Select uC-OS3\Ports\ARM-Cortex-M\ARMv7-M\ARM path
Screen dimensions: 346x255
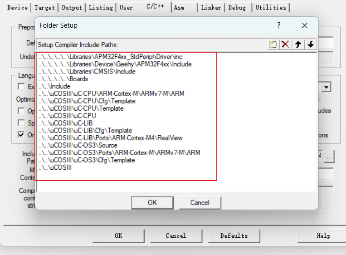(x=119, y=152)
